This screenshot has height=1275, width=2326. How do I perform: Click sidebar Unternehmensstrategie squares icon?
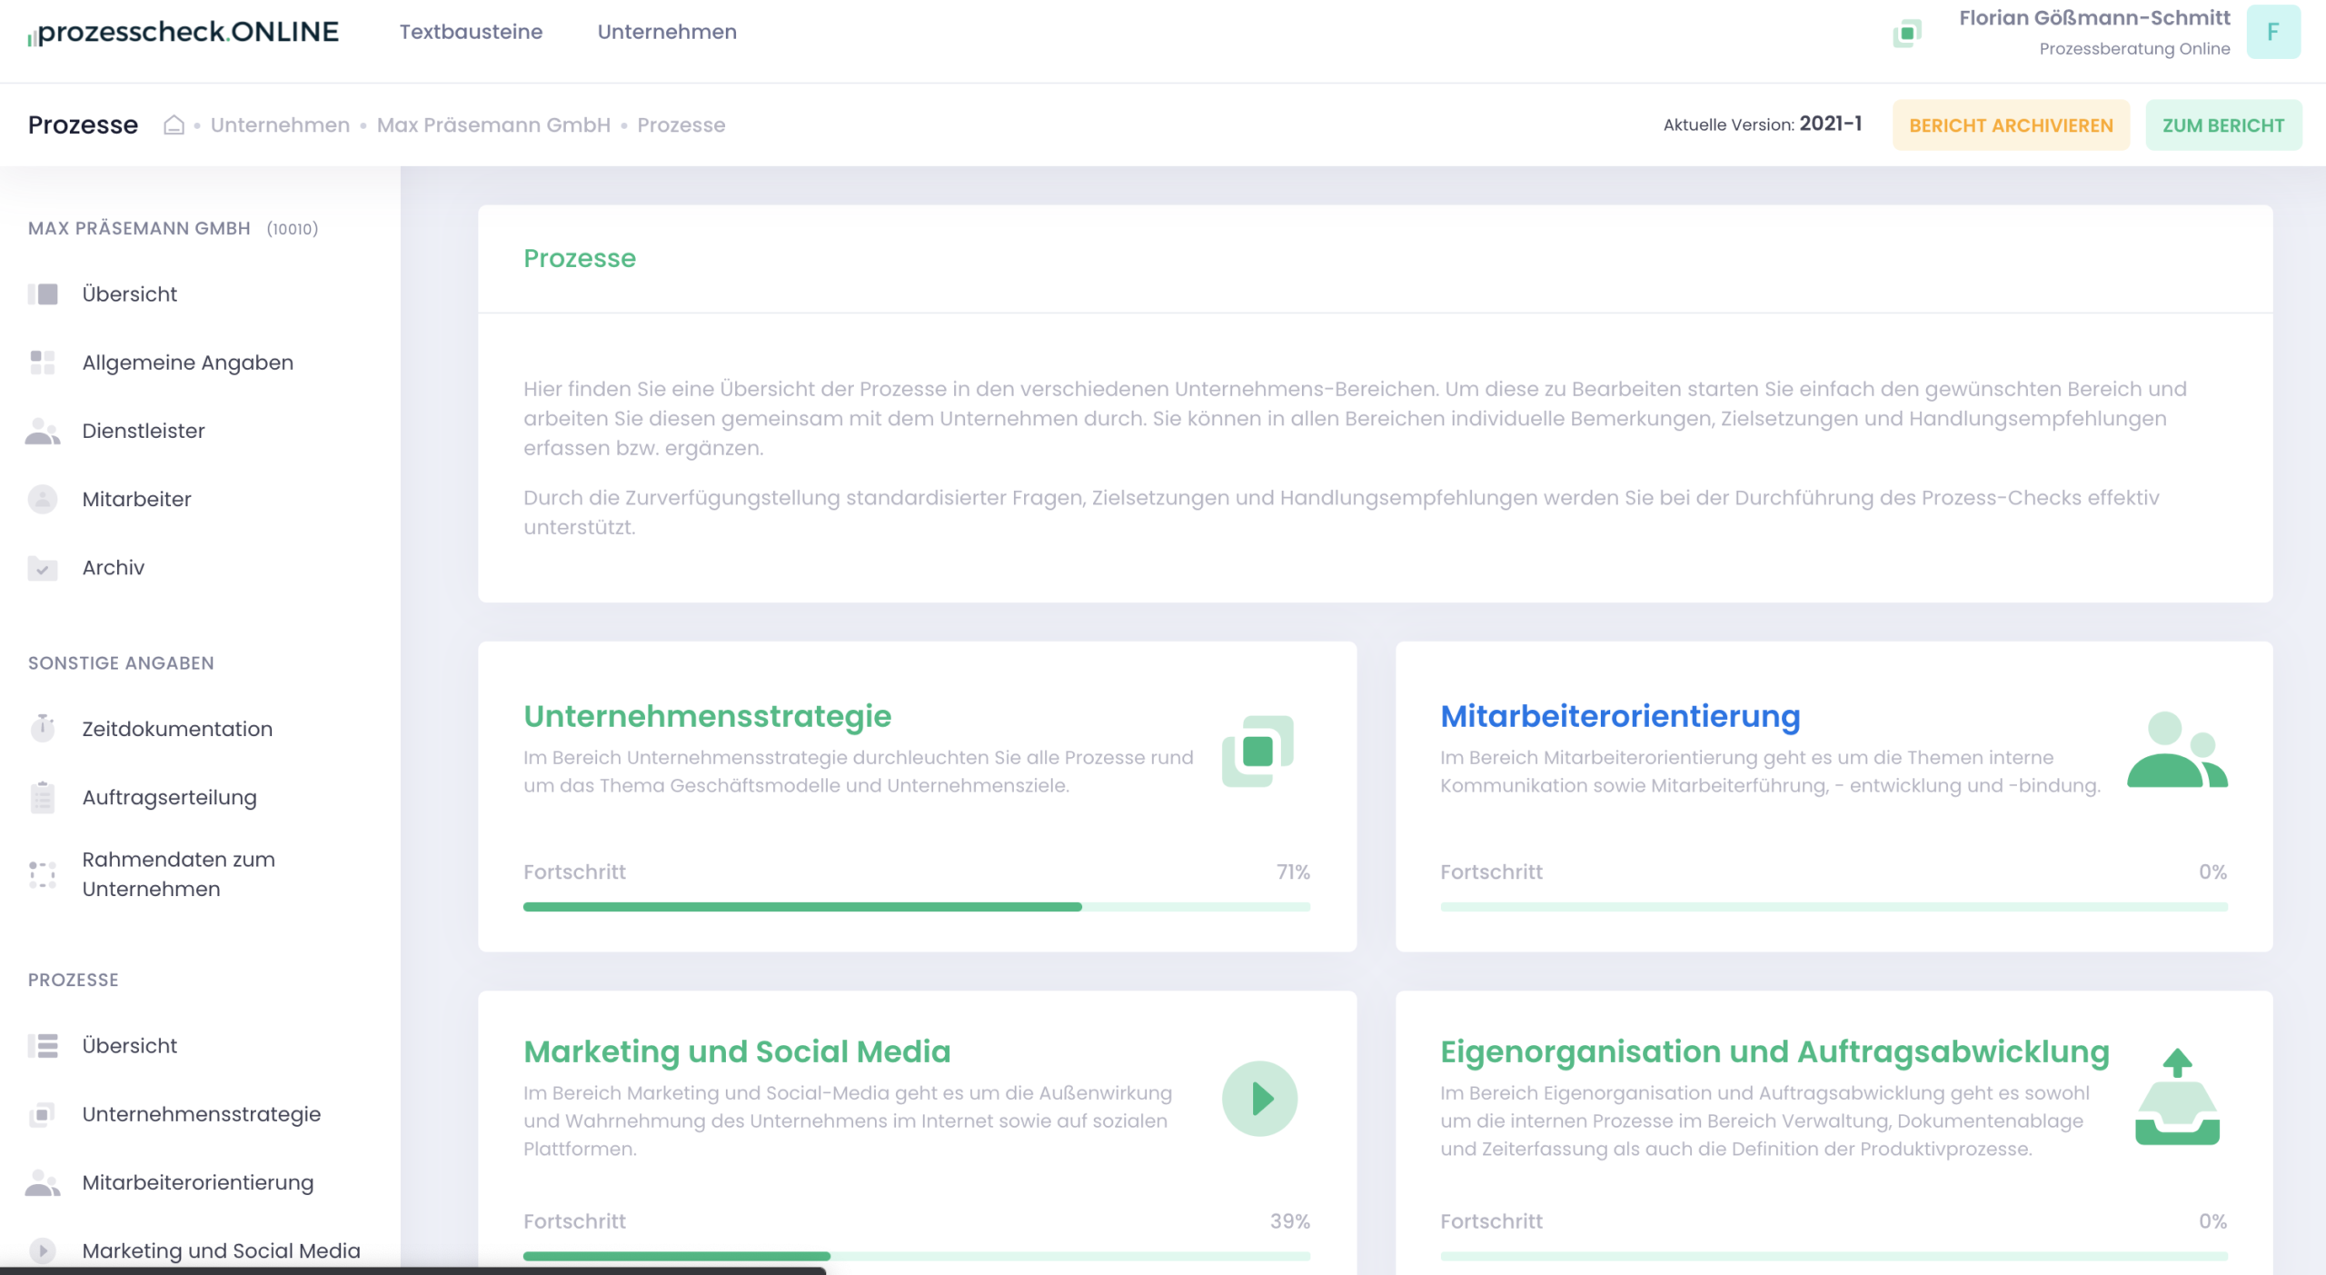[x=43, y=1114]
